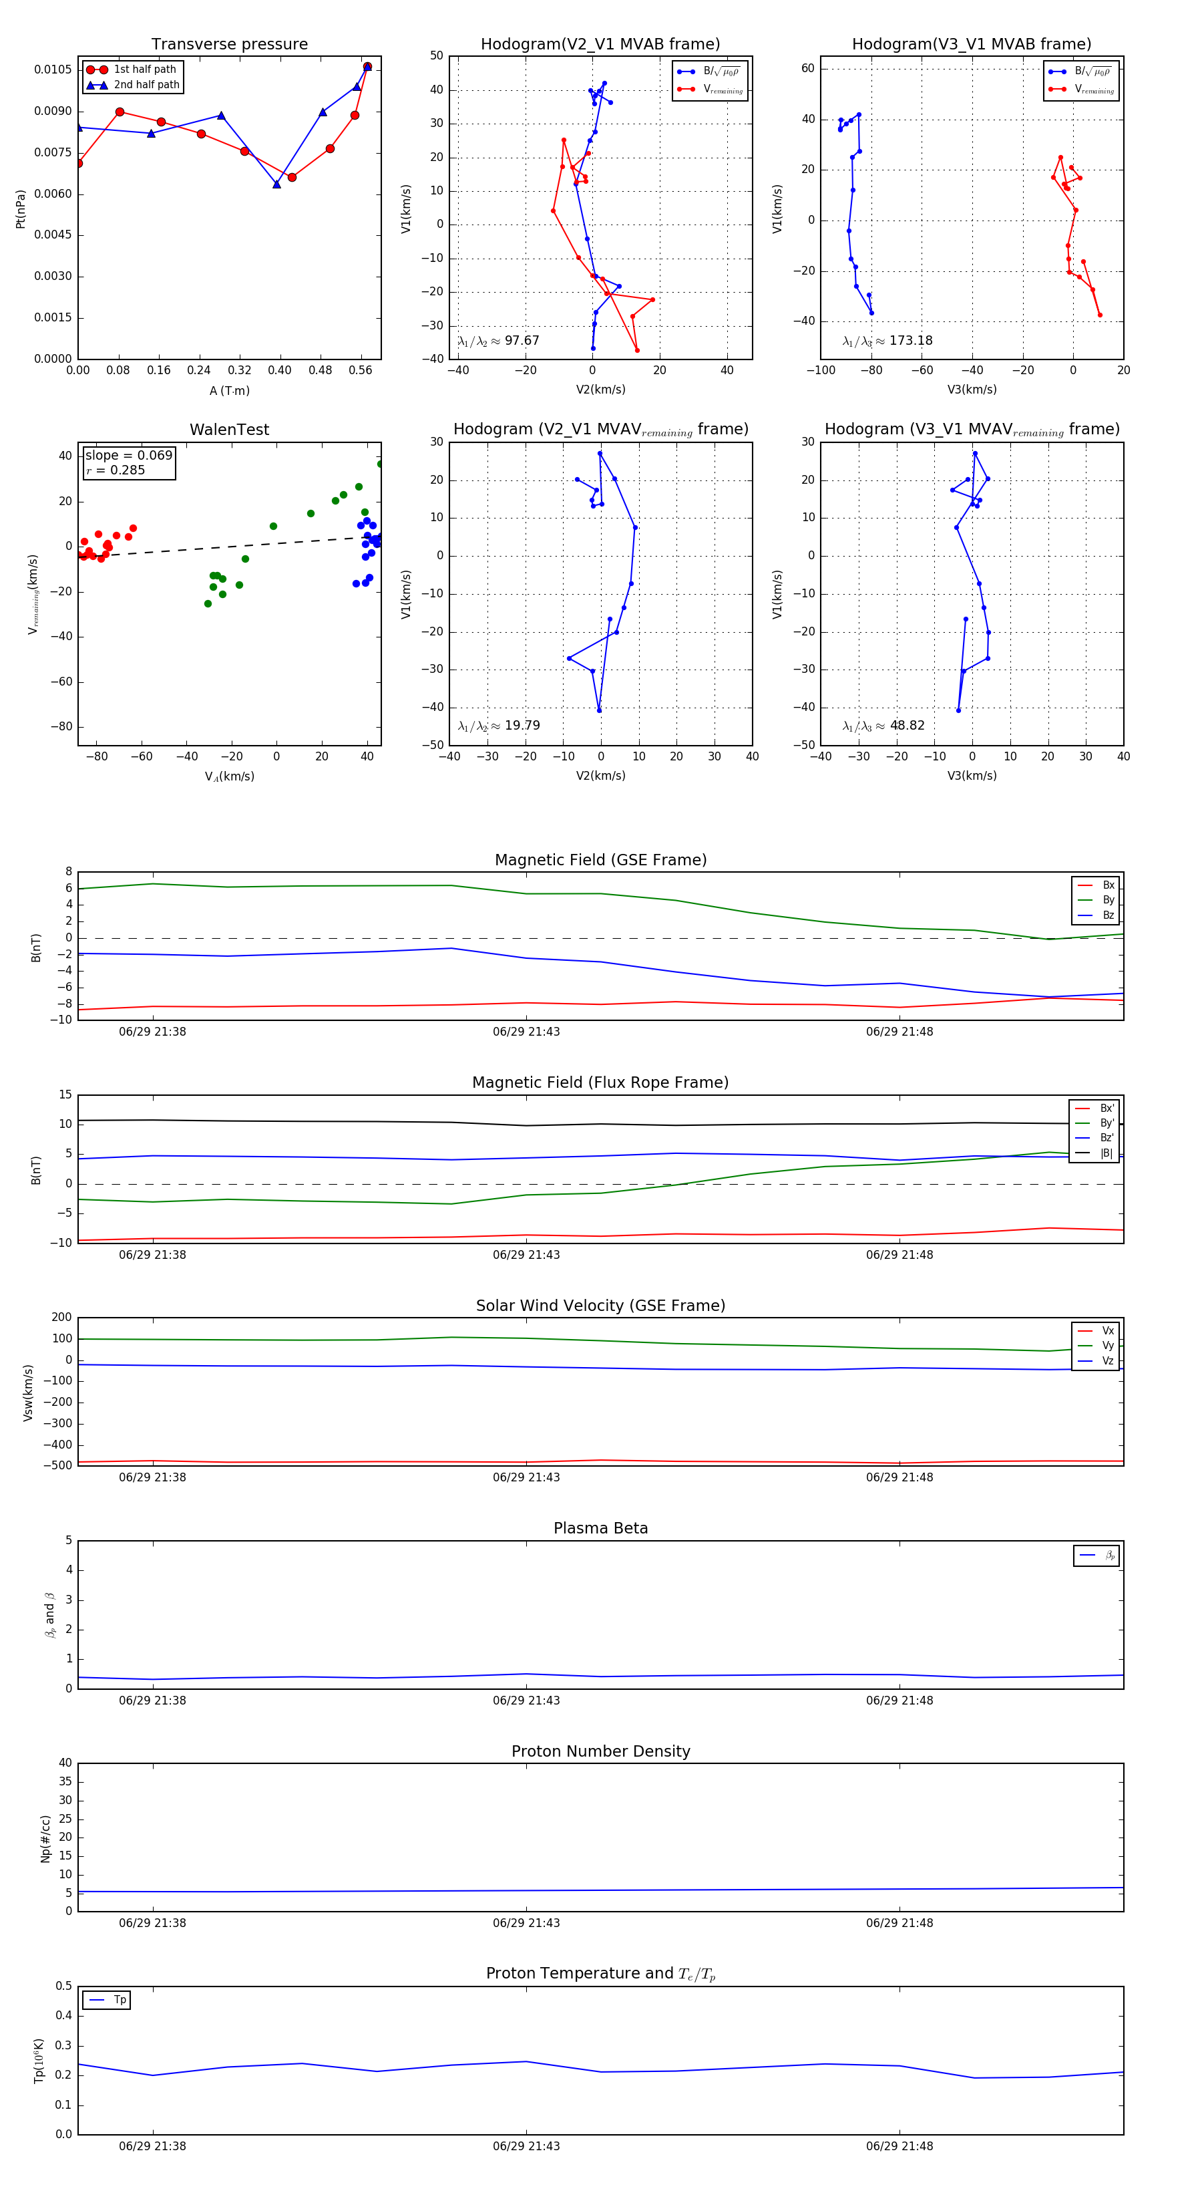
Task: Click the "Np(#/cc)" y-axis label
Action: click(x=45, y=1839)
